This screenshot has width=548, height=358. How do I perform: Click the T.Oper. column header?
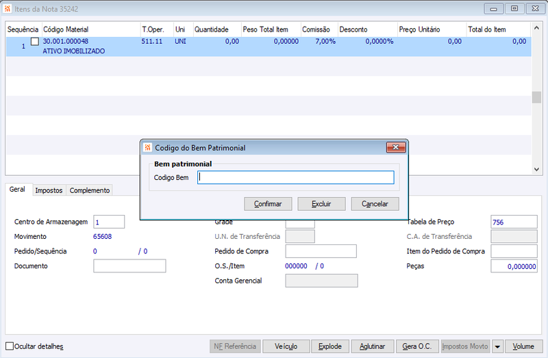coord(157,29)
